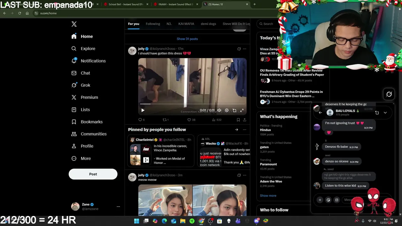402x226 pixels.
Task: Open Explore in the sidebar
Action: (84, 49)
